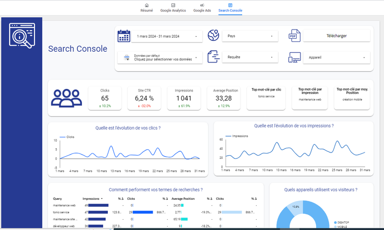Click the document icon beside Requête
The height and width of the screenshot is (230, 384).
[214, 57]
